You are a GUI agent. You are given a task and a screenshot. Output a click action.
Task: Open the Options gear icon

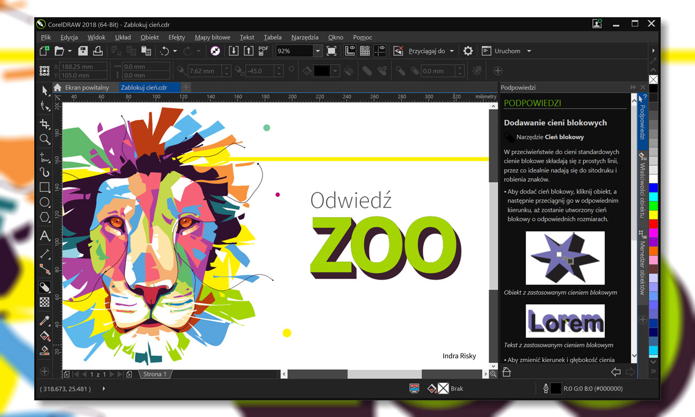(x=468, y=51)
